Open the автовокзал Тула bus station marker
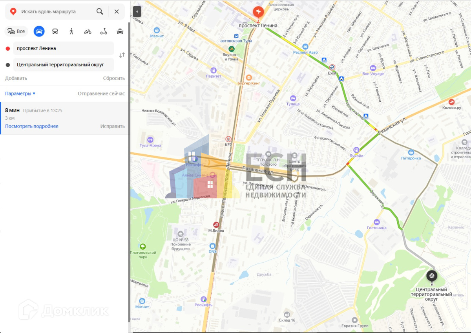Image resolution: width=471 pixels, height=333 pixels. [236, 35]
